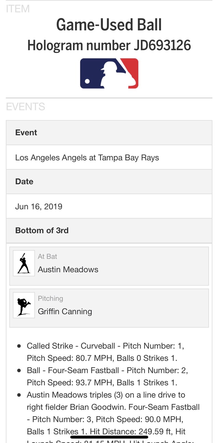The image size is (218, 443).
Task: Tap the MLB logo
Action: [109, 73]
